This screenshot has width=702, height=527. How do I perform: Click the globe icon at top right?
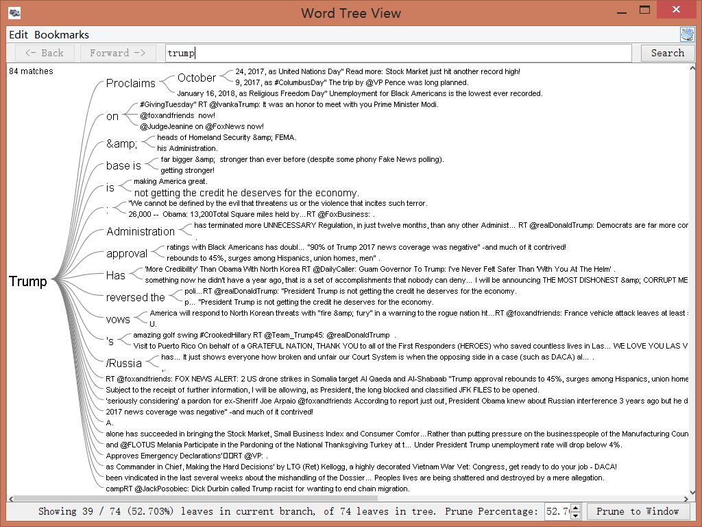[x=688, y=34]
